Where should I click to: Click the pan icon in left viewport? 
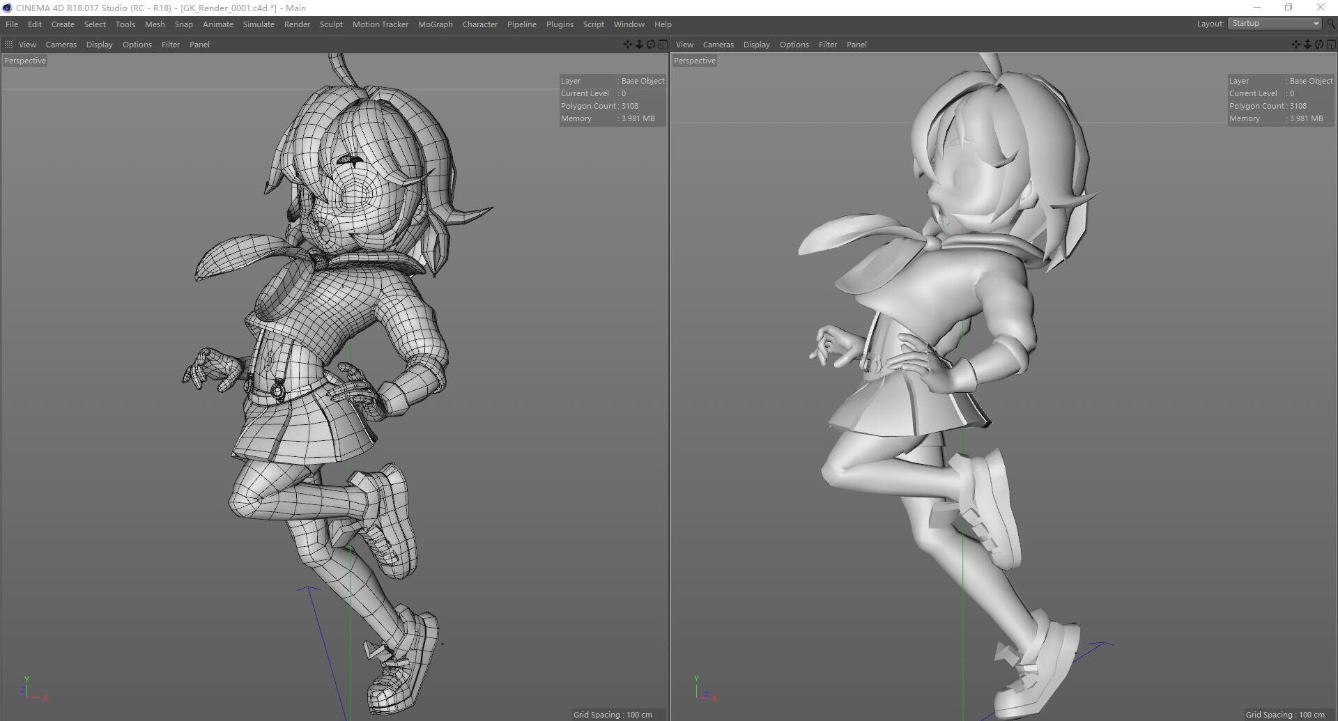coord(627,45)
